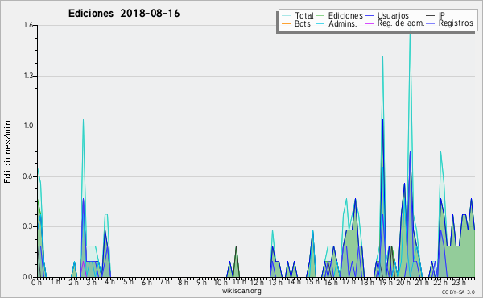Click the 23 h x-axis label
Image resolution: width=483 pixels, height=298 pixels.
click(459, 282)
